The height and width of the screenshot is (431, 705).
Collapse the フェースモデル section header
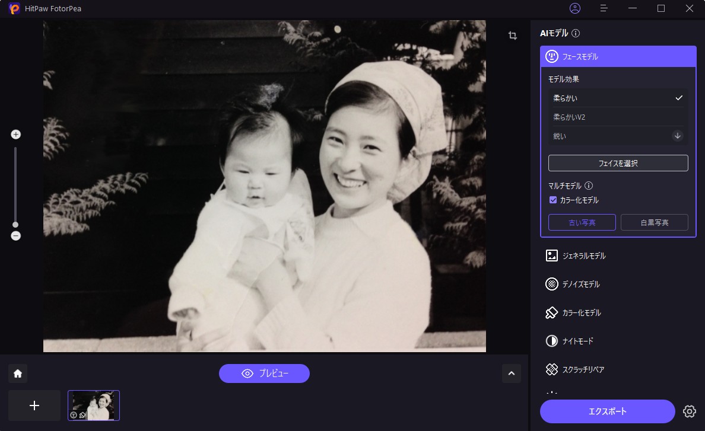click(x=618, y=57)
